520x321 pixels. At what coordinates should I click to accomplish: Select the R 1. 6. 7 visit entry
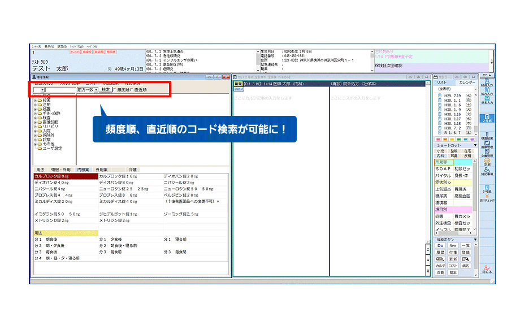[x=454, y=132]
